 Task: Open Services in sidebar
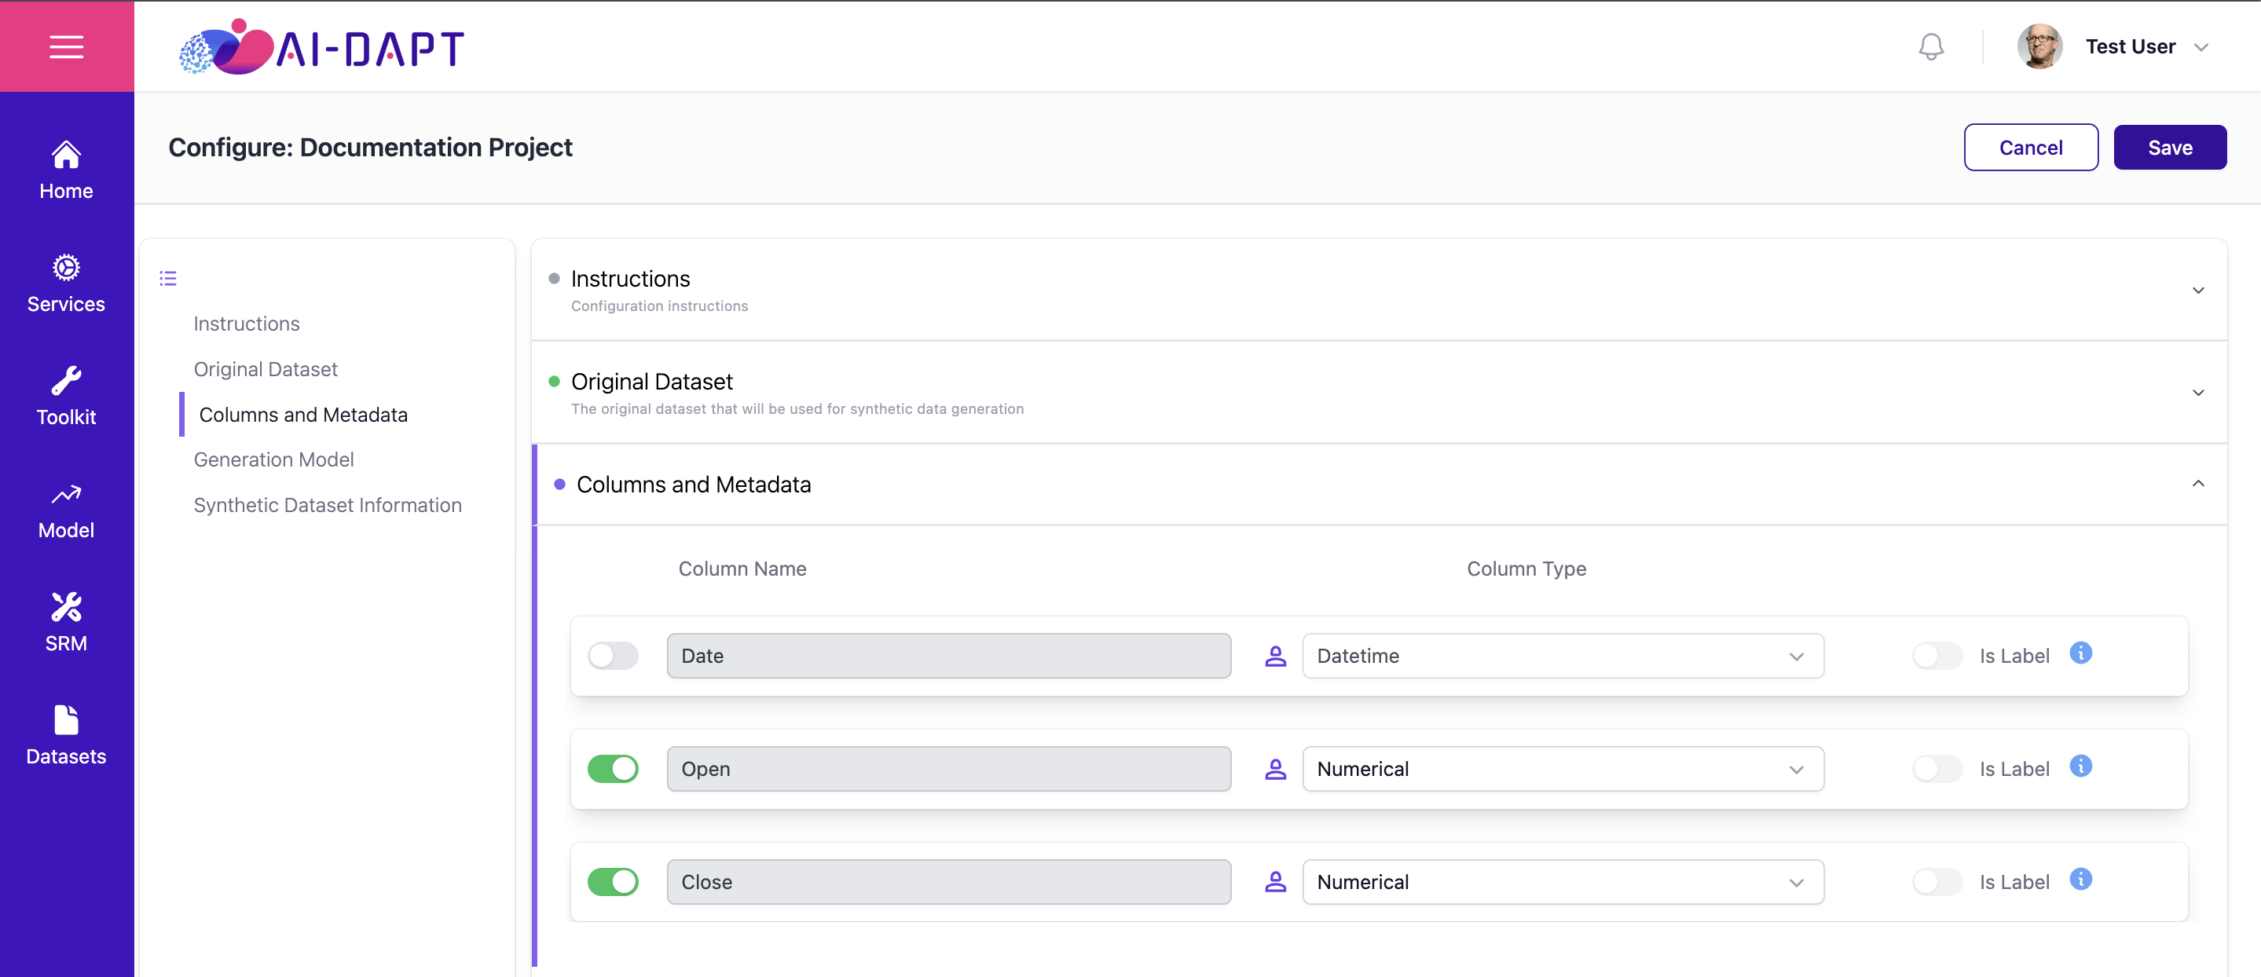point(67,284)
